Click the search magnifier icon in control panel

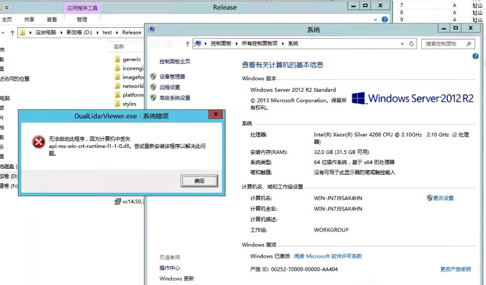coord(469,44)
